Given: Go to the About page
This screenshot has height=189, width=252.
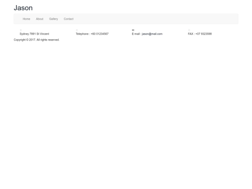Looking at the screenshot, I should point(40,19).
